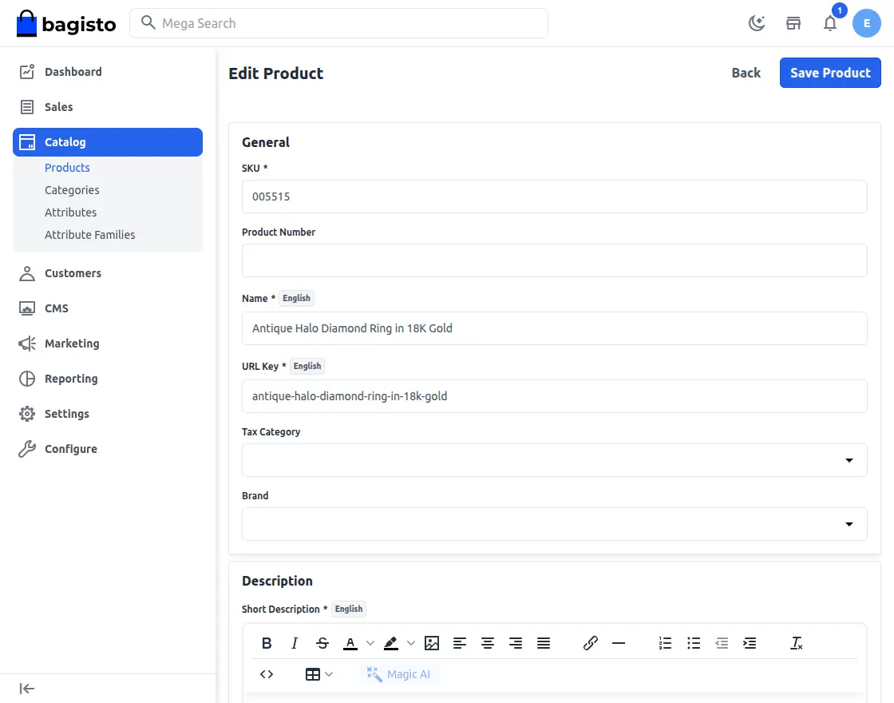Toggle bold formatting in description editor
The height and width of the screenshot is (703, 894).
[267, 643]
